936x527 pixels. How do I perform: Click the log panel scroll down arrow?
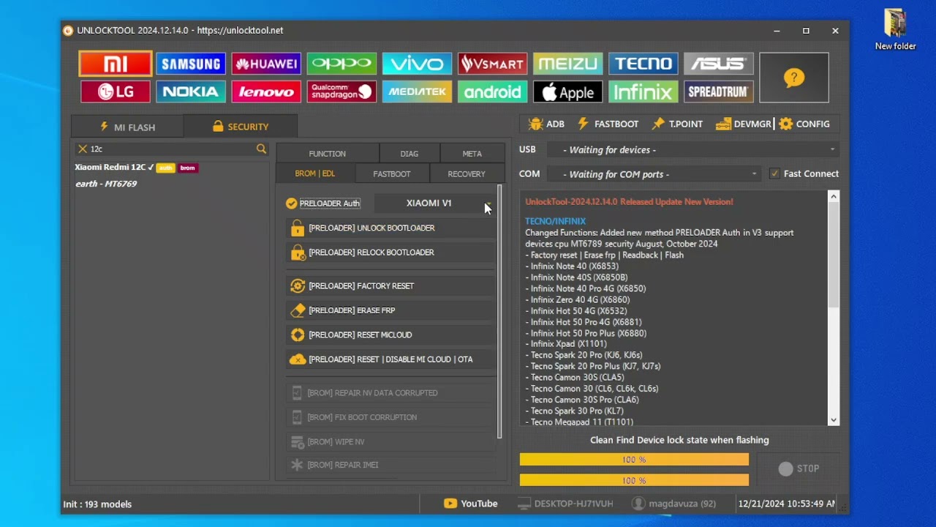(834, 420)
